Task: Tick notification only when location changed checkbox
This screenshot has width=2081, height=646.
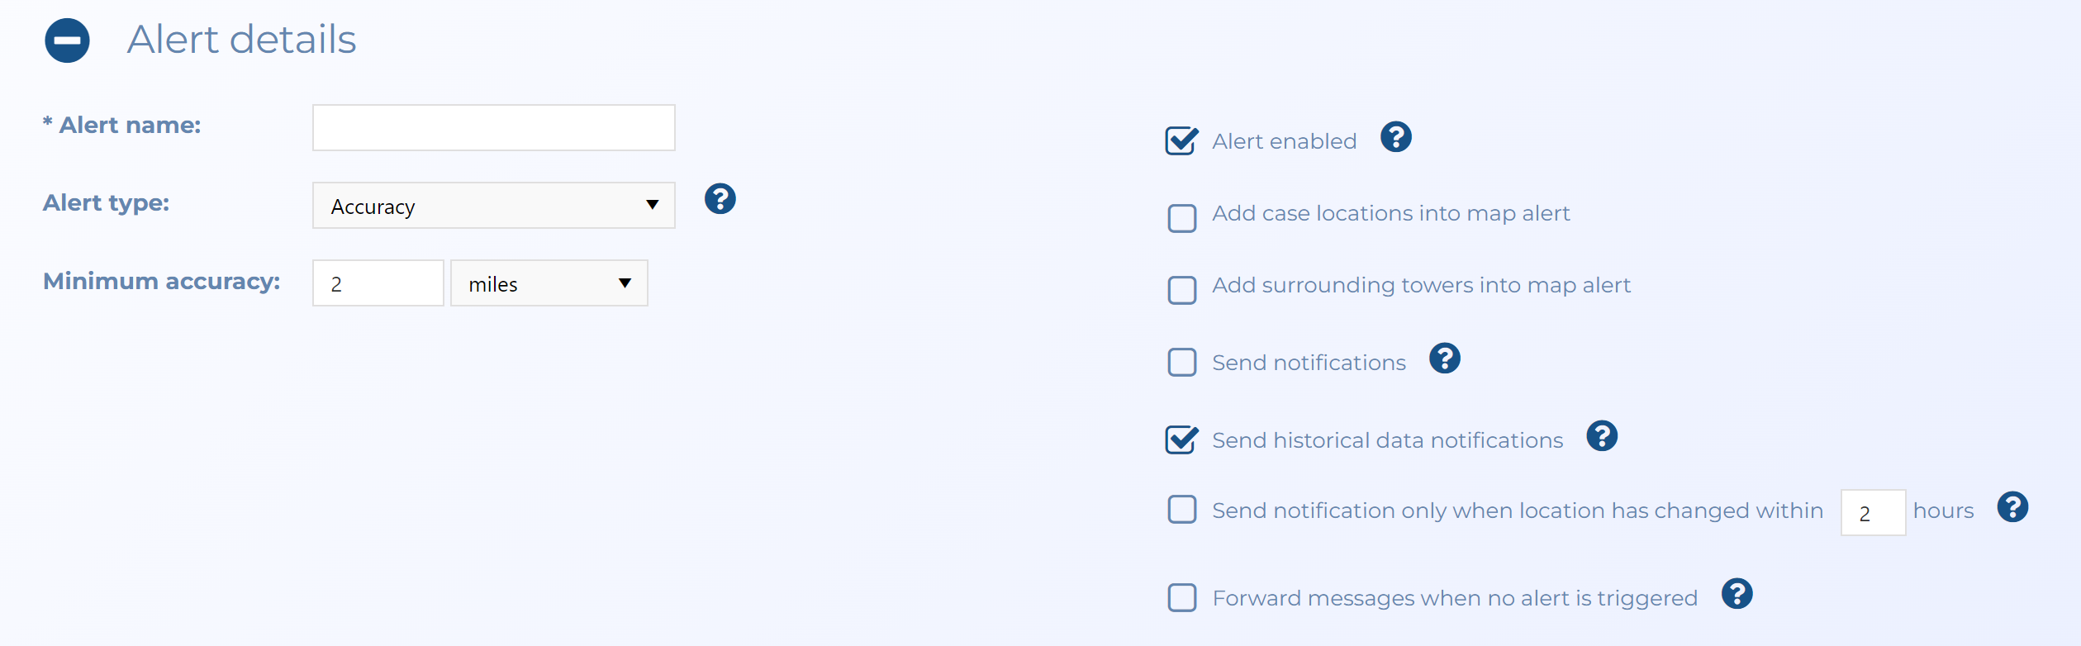Action: click(x=1181, y=510)
